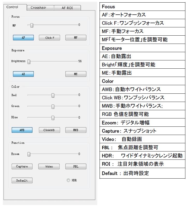This screenshot has width=189, height=208.
Task: Click the MF focus slider handle
Action: point(32,25)
